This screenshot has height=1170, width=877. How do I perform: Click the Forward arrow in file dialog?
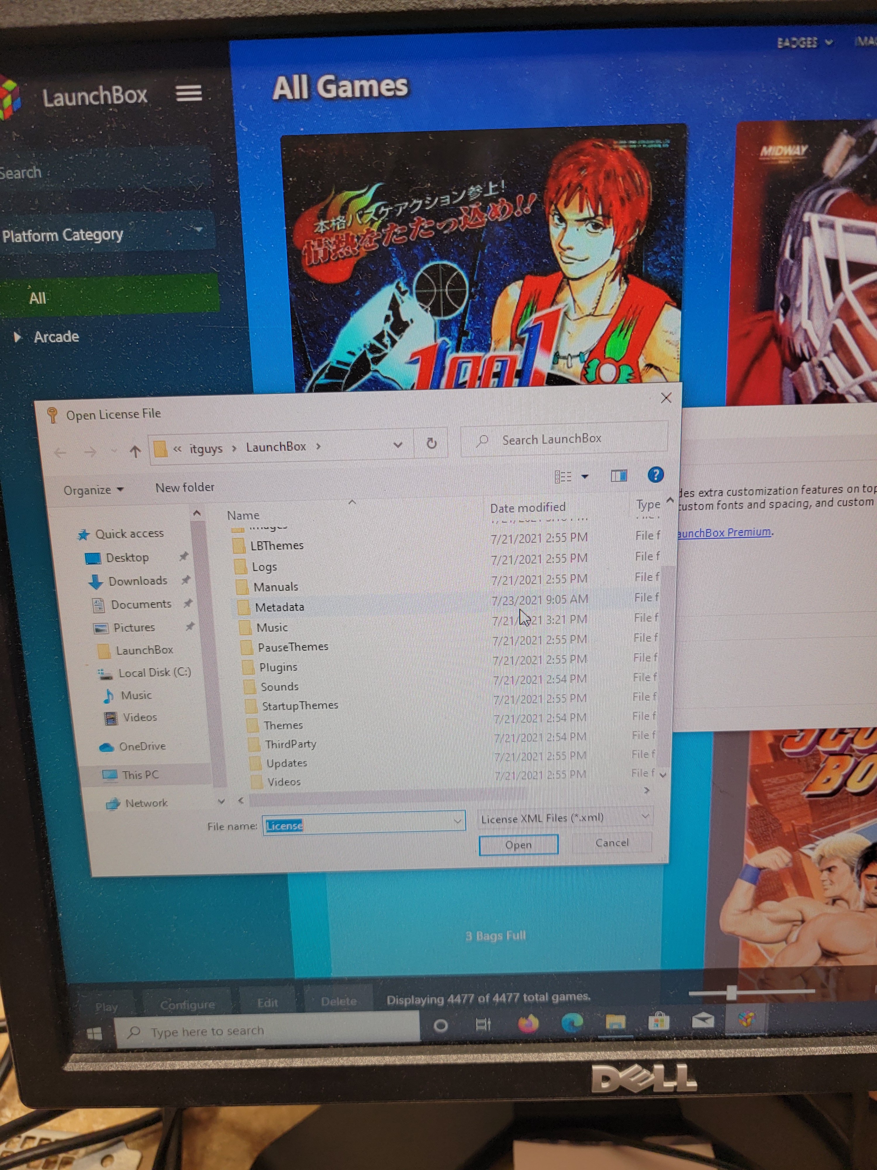[x=90, y=452]
